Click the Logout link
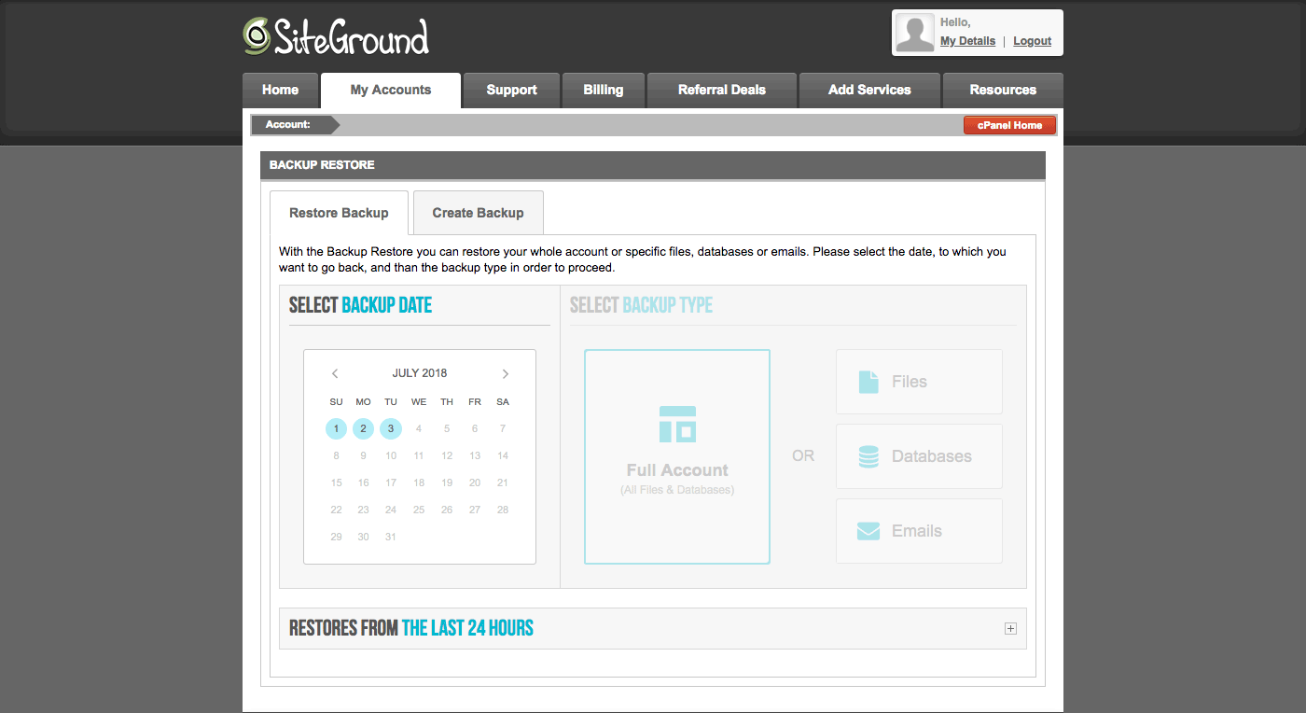The image size is (1306, 713). [1032, 41]
